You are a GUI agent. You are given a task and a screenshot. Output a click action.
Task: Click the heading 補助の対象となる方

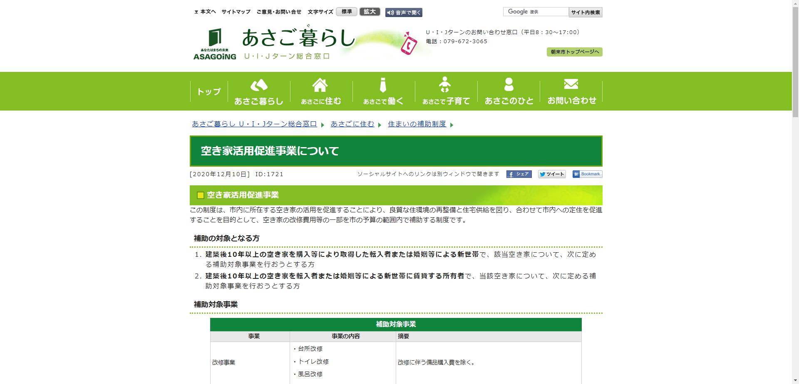(x=227, y=238)
